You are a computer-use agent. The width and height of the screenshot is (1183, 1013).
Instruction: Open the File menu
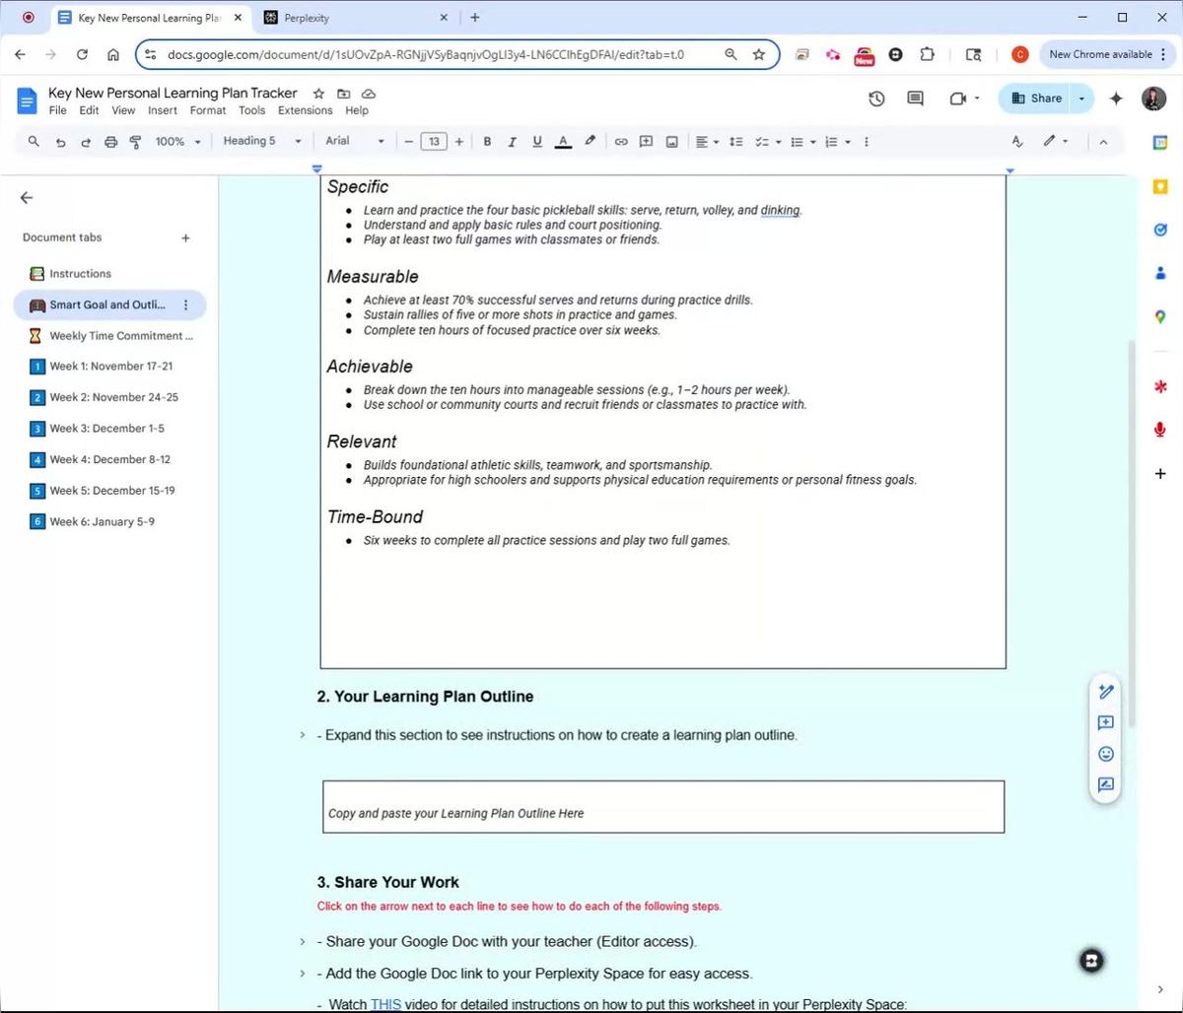58,110
